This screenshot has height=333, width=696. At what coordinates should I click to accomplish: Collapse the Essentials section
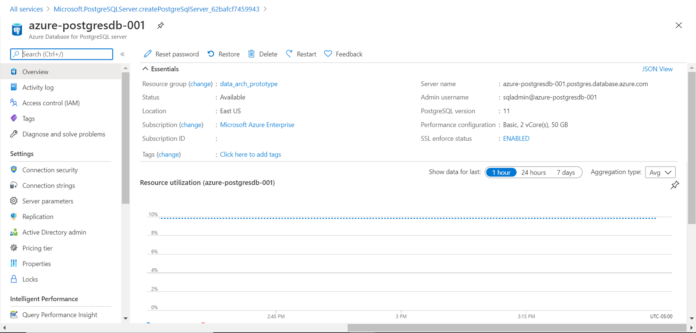pyautogui.click(x=145, y=69)
